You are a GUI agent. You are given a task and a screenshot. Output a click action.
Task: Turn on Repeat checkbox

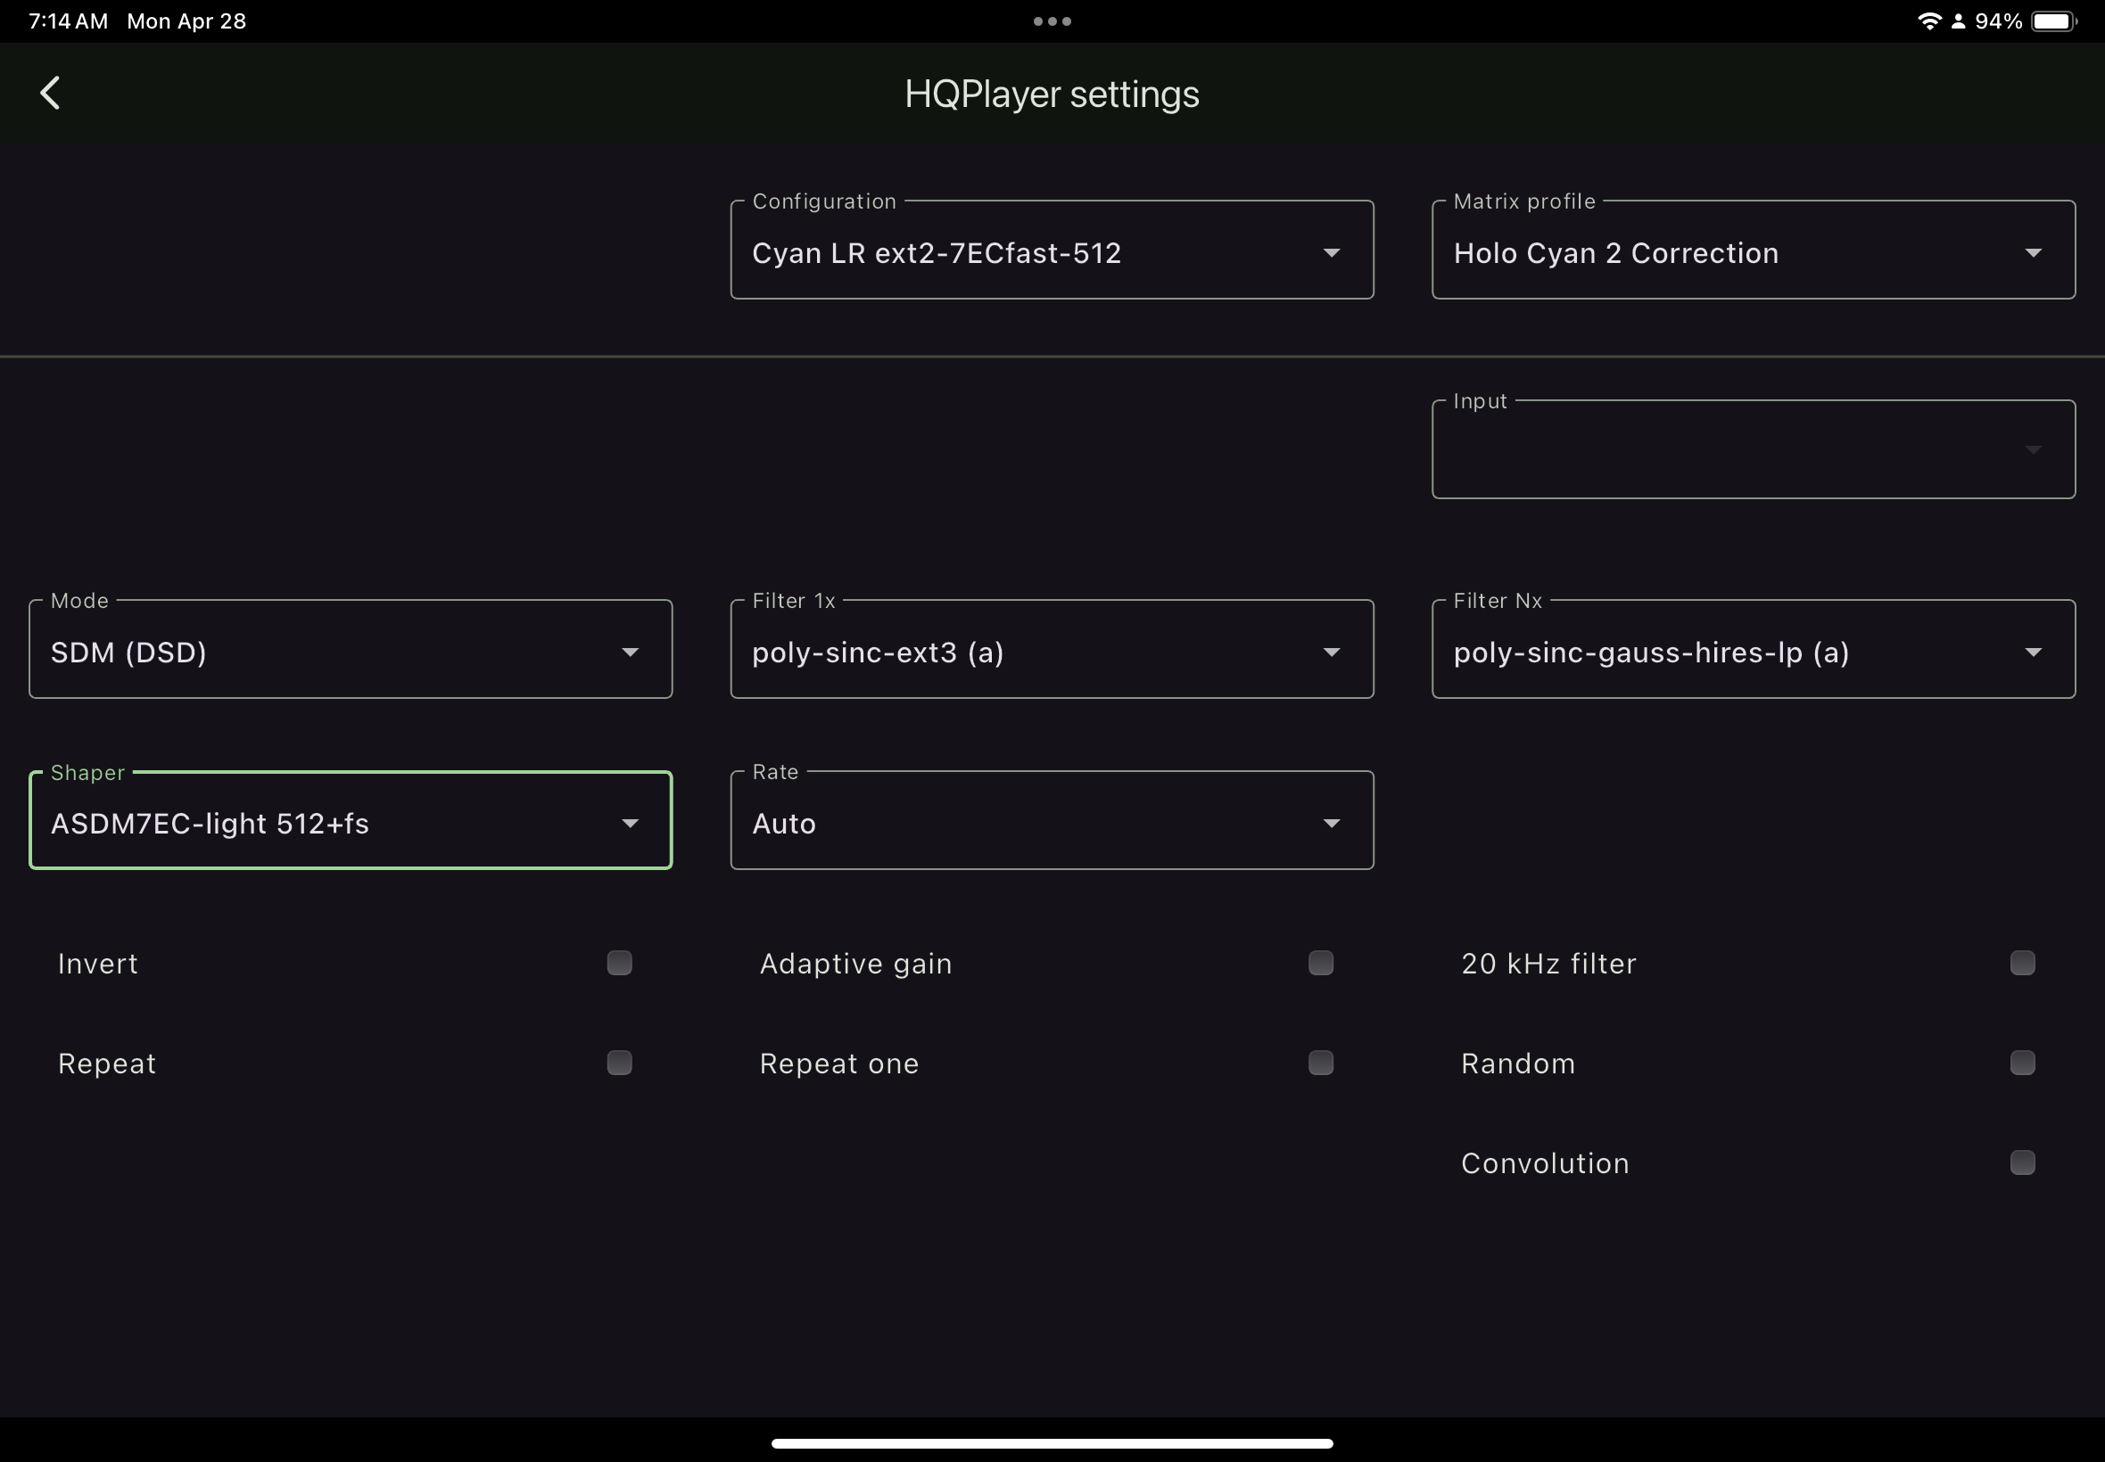tap(619, 1063)
